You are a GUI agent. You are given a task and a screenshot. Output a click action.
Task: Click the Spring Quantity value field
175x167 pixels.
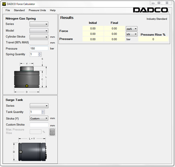[x=34, y=54]
